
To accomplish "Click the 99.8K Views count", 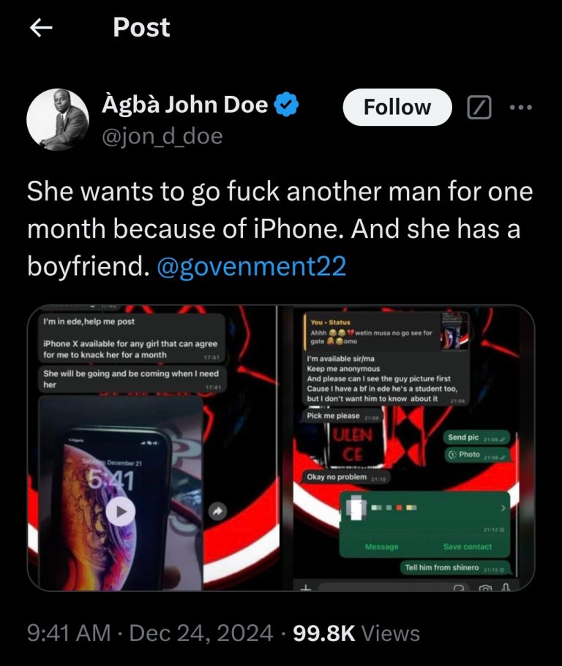I will pos(356,634).
